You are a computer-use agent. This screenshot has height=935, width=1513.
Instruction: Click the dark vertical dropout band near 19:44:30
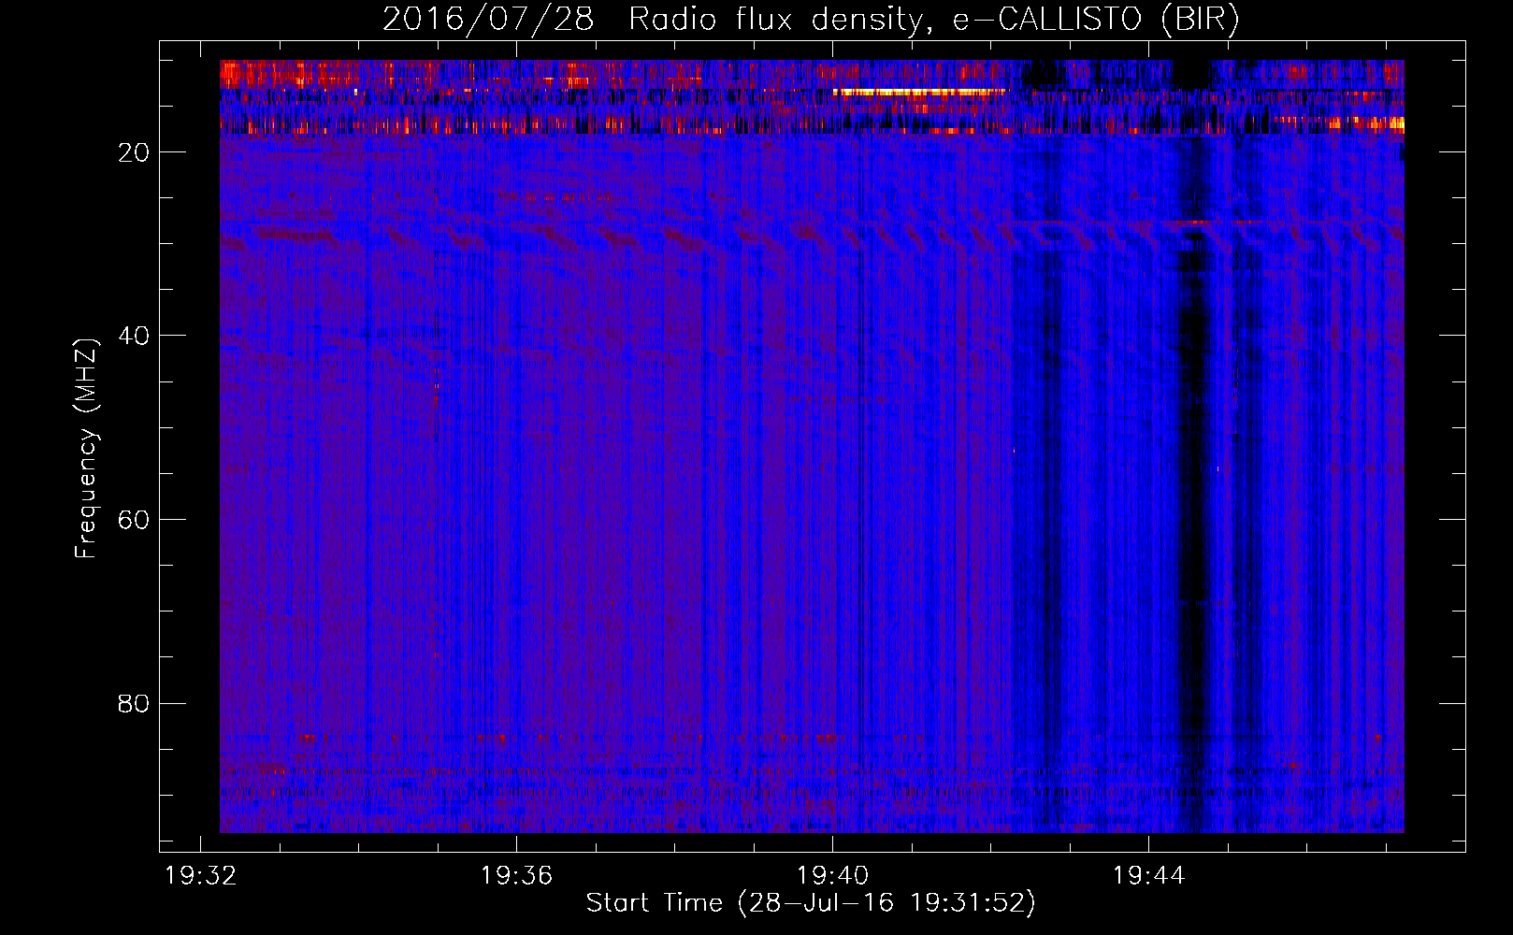(x=1192, y=447)
